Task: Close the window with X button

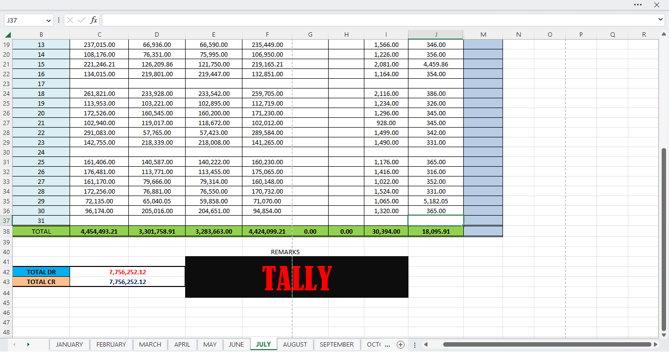Action: (x=657, y=4)
